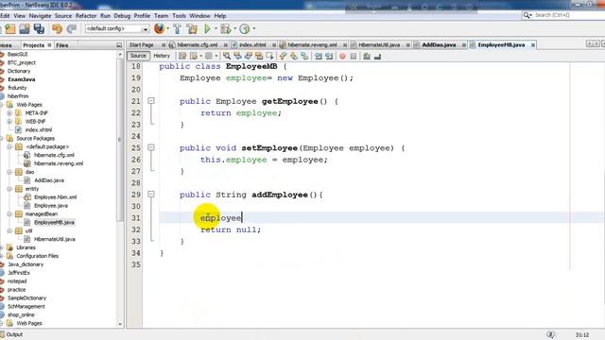The height and width of the screenshot is (340, 605).
Task: Open the Tools menu
Action: coord(179,16)
